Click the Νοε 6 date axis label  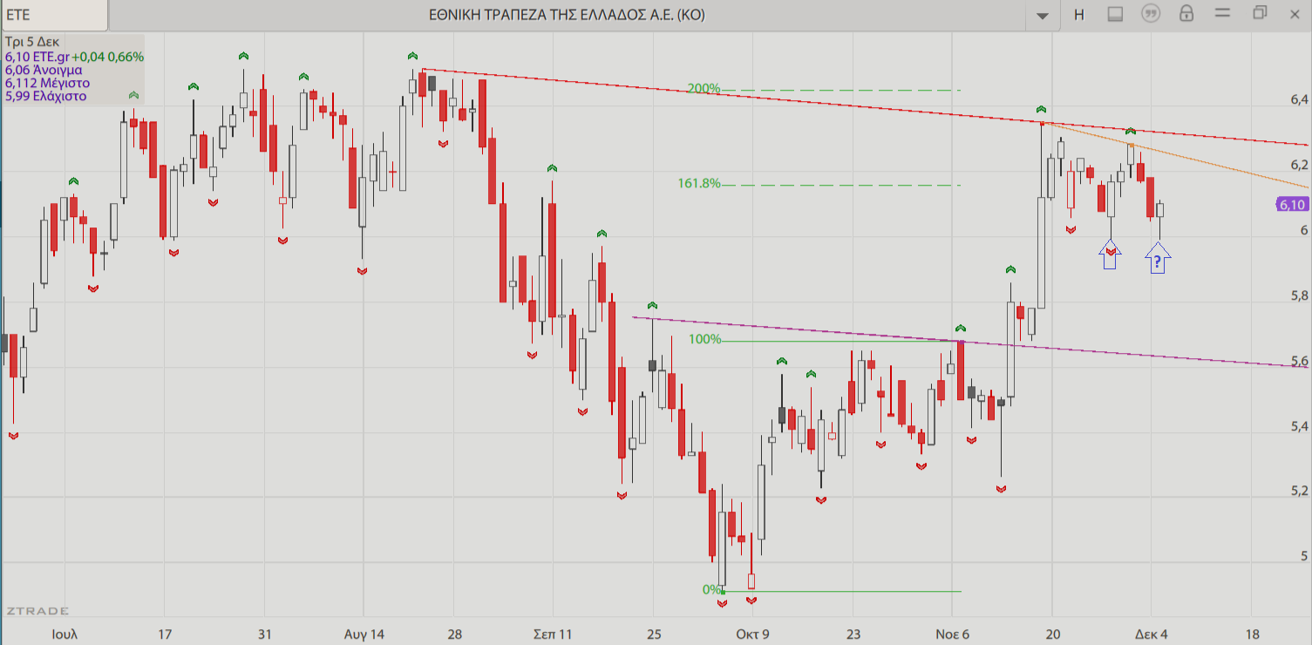point(953,634)
